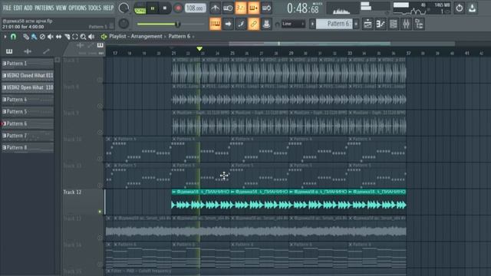491x276 pixels.
Task: Show audio clips in picker panel
Action: click(28, 51)
